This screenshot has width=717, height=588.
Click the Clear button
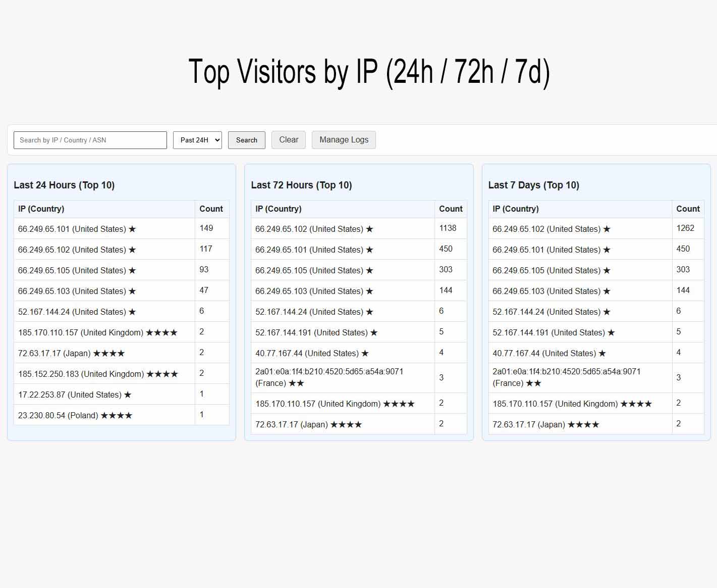289,140
